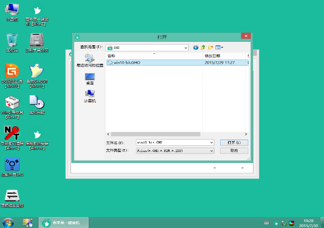Launch the manual GHOST desktop shortcut
This screenshot has width=324, height=228.
[x=37, y=73]
